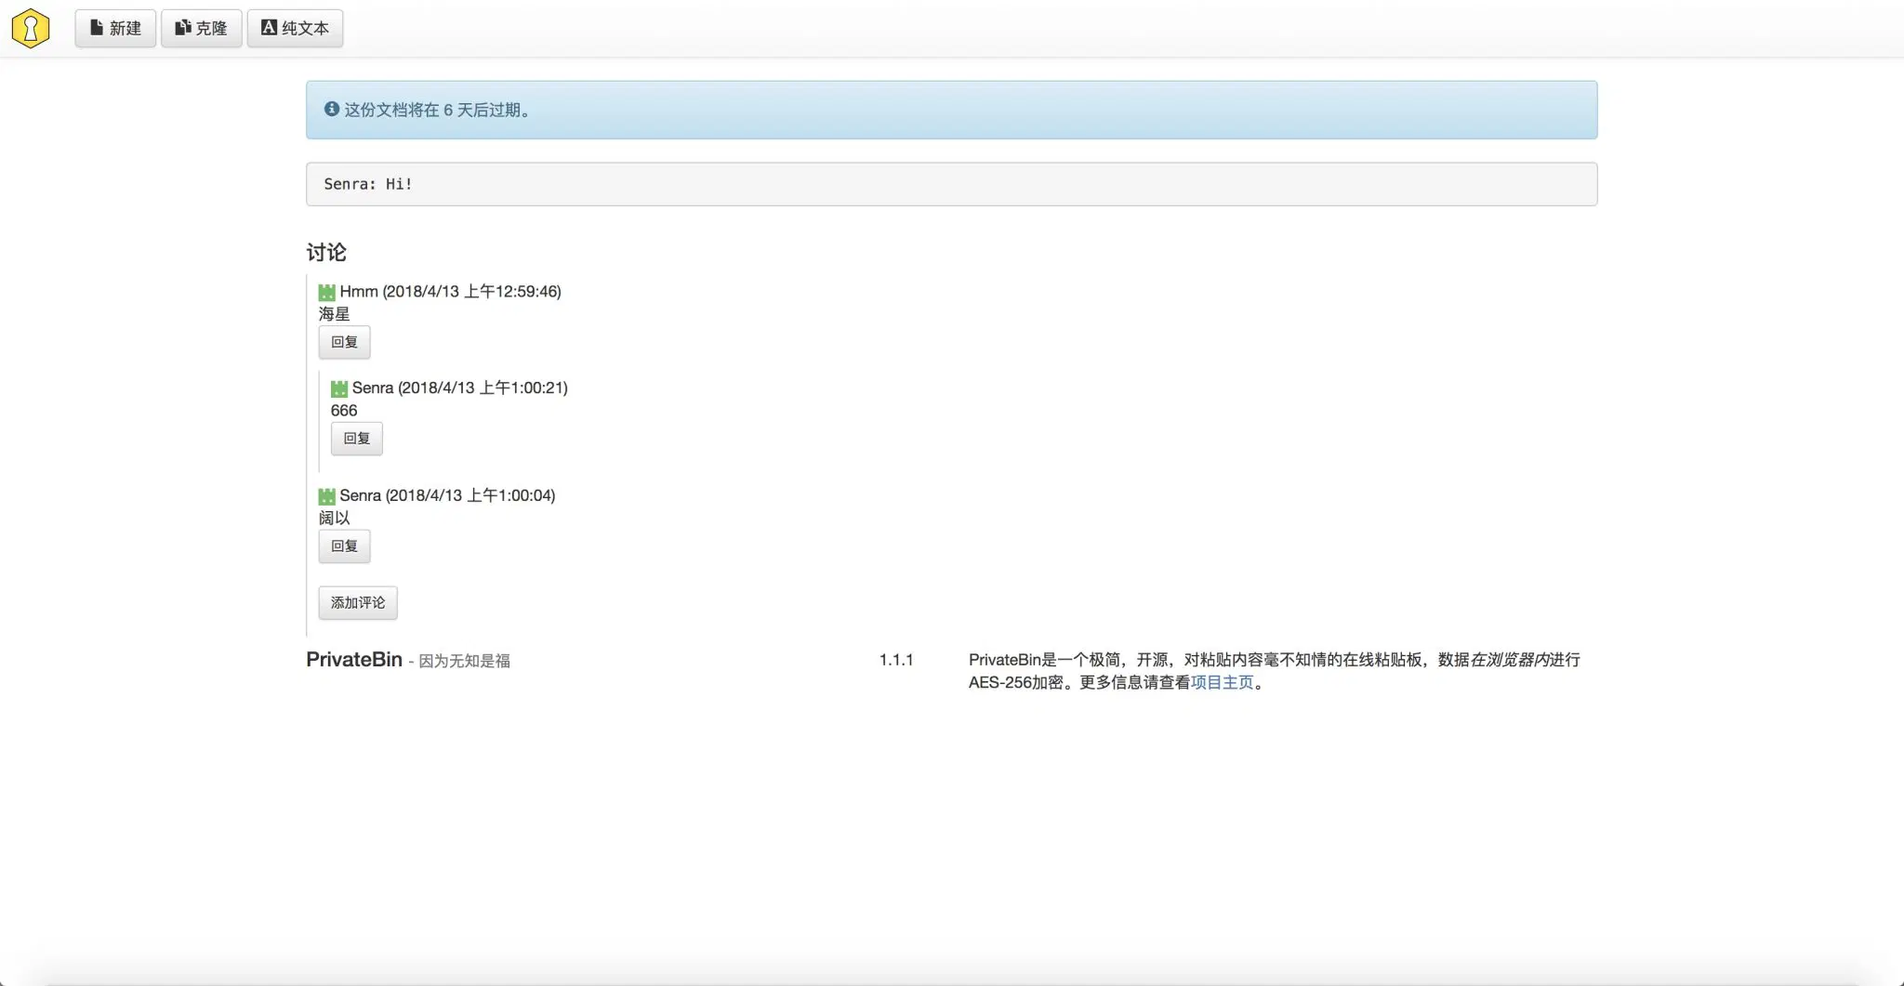Click the paste text 'Senra: Hi!'
The image size is (1904, 986).
click(x=368, y=184)
